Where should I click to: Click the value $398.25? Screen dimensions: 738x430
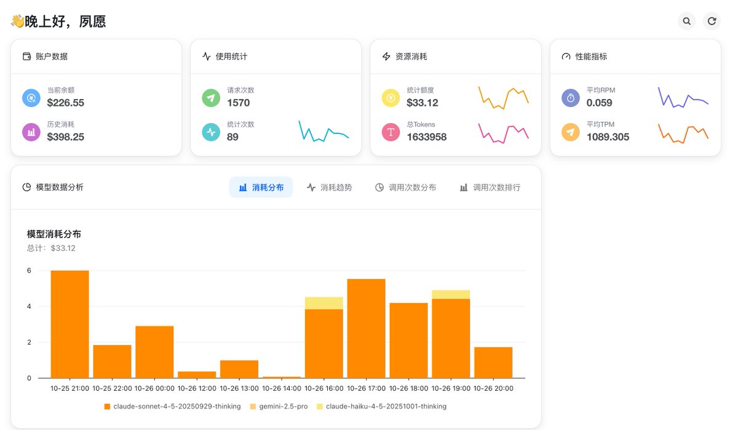point(66,137)
